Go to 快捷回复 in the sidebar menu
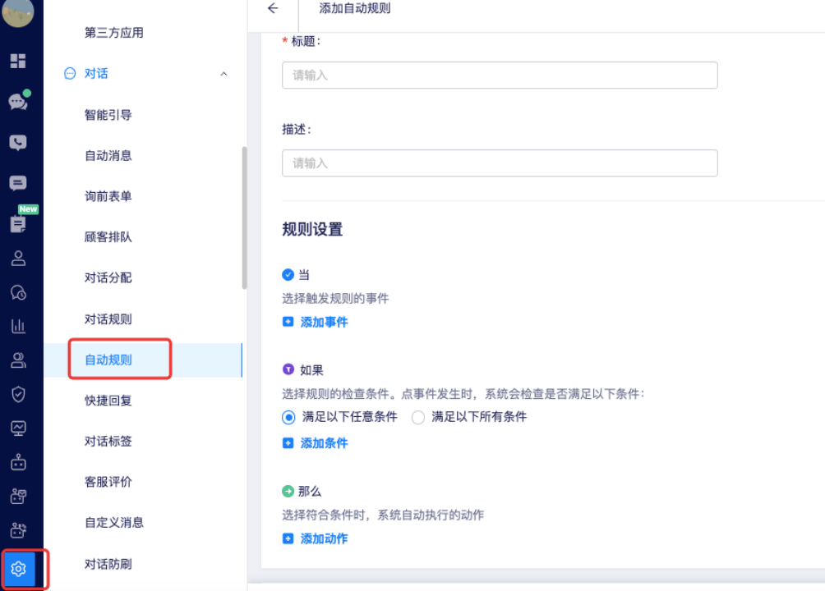The width and height of the screenshot is (825, 591). (x=108, y=401)
